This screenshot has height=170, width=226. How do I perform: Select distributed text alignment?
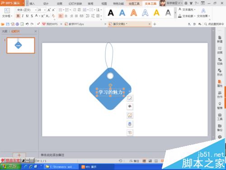81,16
